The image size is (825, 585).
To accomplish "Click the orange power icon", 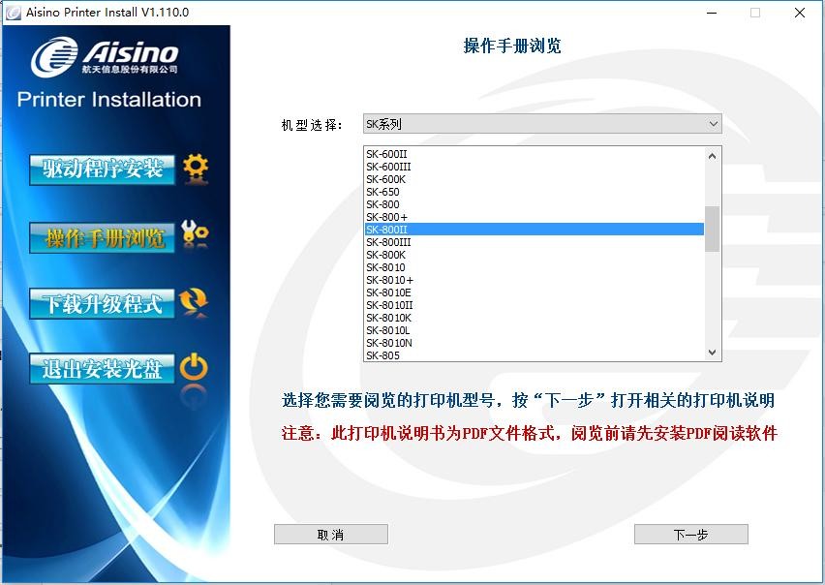I will pos(194,367).
